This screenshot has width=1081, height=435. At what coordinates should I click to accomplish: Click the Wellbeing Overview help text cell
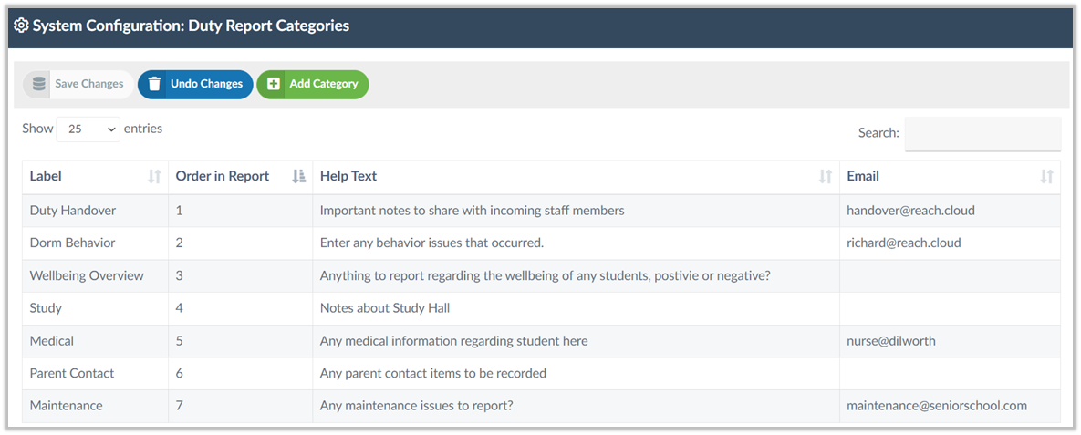(x=545, y=276)
